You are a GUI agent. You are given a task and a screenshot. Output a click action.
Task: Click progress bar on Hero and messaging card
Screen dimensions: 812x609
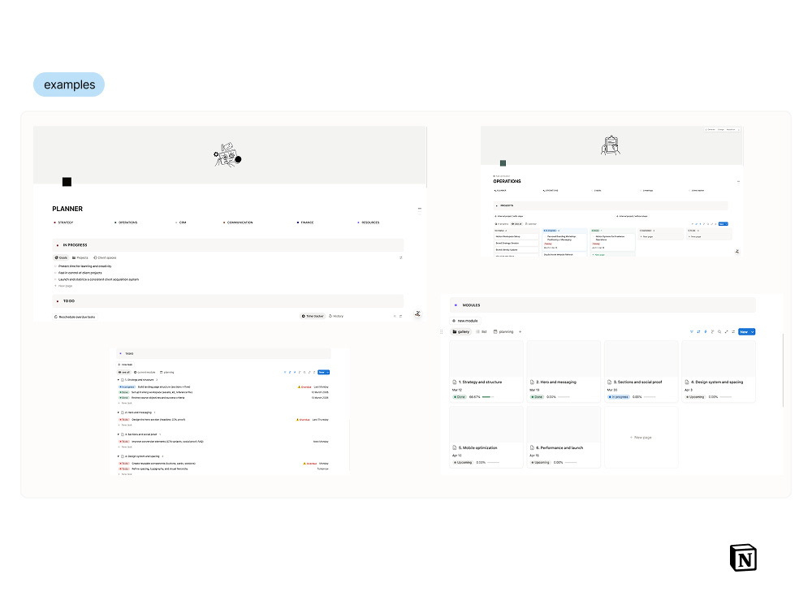click(x=564, y=397)
